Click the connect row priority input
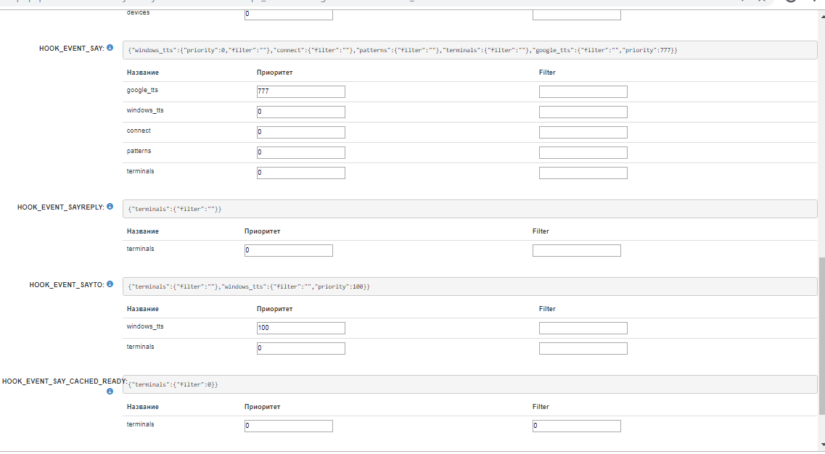This screenshot has width=825, height=454. tap(300, 133)
